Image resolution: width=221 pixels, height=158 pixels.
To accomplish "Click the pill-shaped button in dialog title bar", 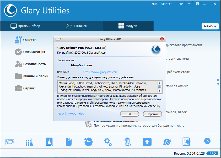I will (x=58, y=39).
